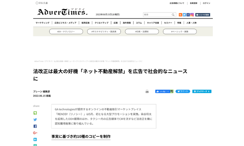Share via Facebook sidebar icon
The image size is (244, 146).
[x=35, y=126]
